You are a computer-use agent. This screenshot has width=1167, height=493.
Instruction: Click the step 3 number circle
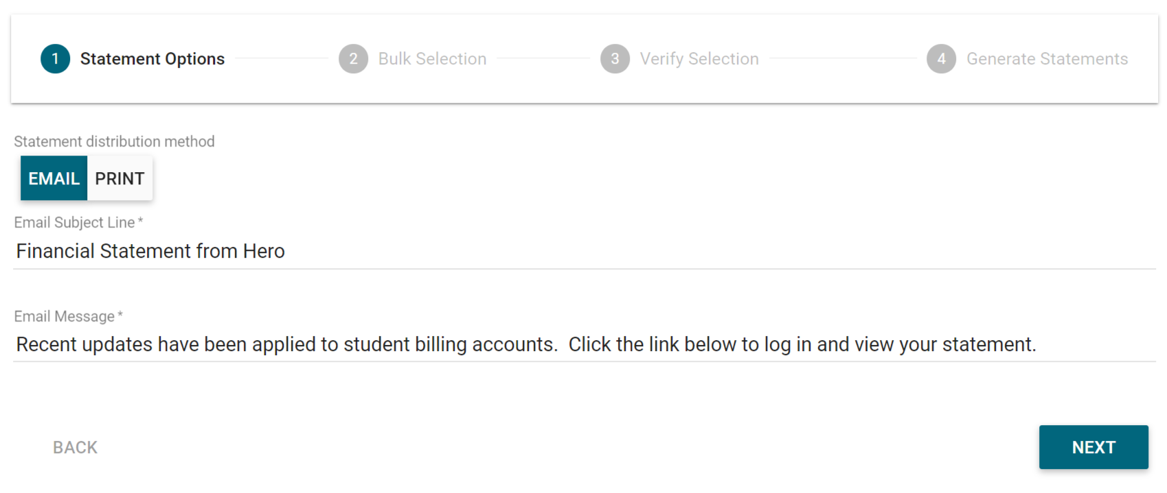(615, 59)
